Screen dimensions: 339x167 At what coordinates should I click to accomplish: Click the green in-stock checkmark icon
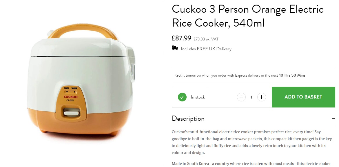[182, 97]
